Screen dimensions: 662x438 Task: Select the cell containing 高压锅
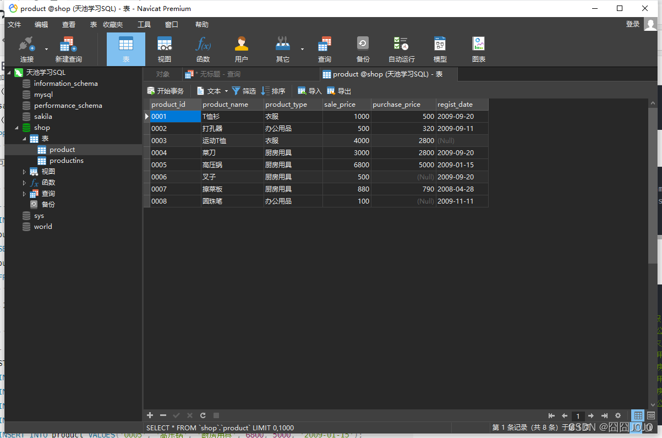[x=232, y=165]
